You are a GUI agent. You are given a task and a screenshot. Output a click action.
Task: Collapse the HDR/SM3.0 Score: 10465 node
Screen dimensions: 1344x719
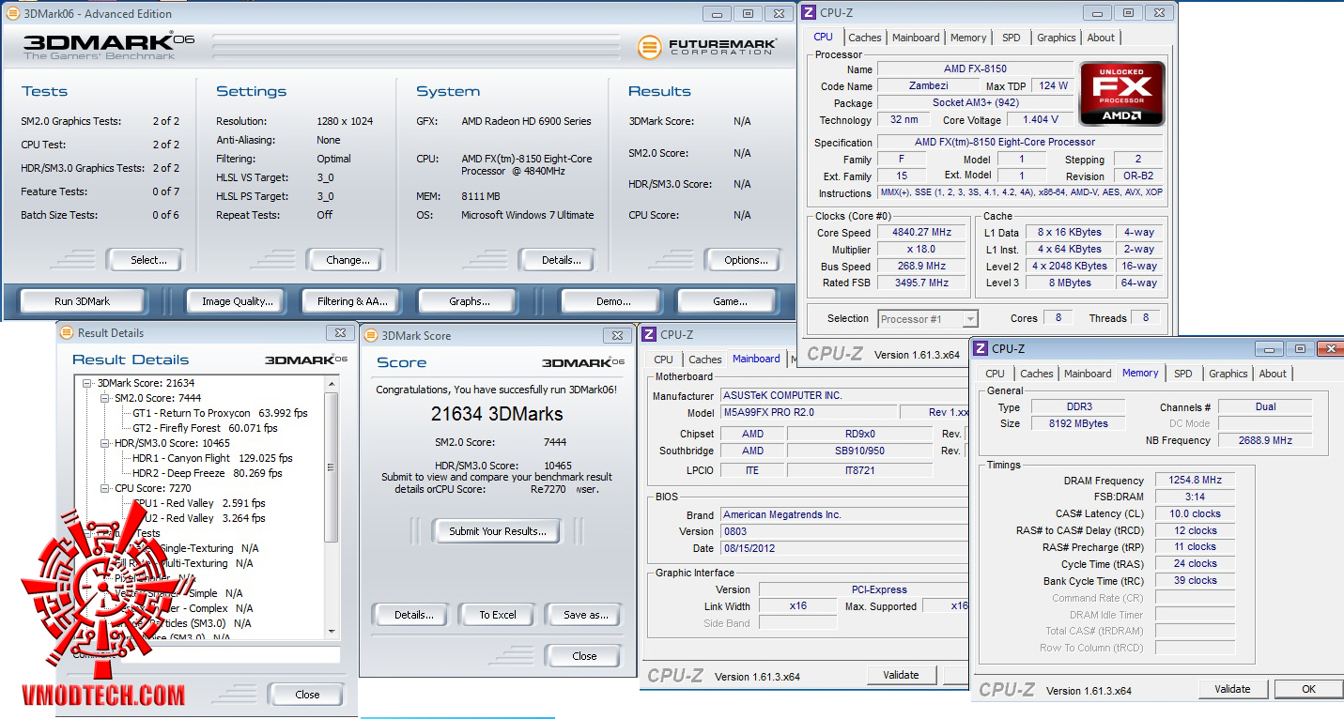(105, 443)
